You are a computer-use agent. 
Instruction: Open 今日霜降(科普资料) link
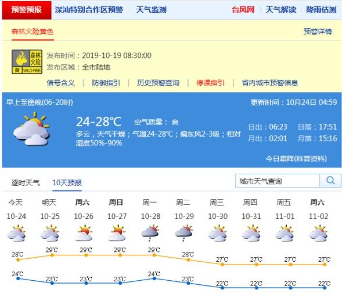click(x=296, y=159)
